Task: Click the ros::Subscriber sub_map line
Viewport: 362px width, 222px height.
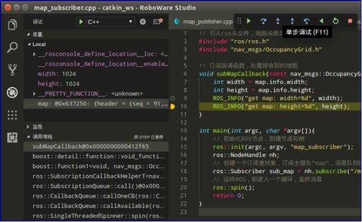Action: click(287, 172)
